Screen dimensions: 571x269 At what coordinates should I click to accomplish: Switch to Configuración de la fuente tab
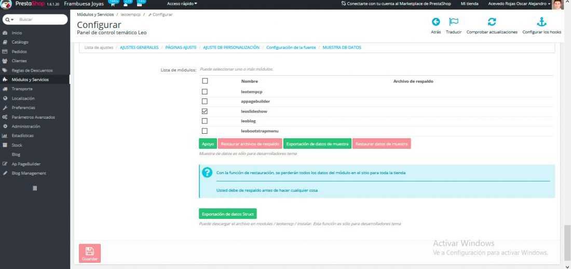[291, 48]
